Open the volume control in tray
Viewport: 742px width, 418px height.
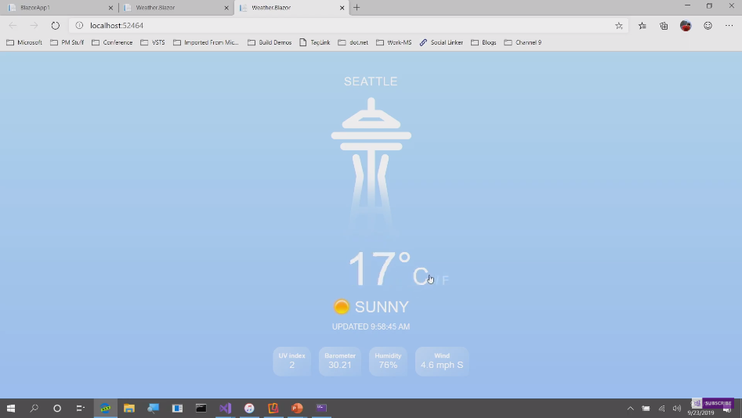[x=677, y=409]
